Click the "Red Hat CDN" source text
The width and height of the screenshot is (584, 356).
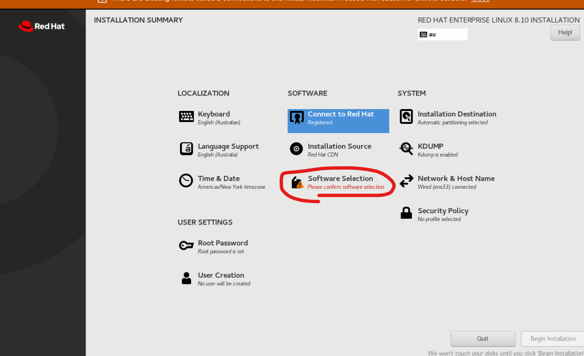tap(323, 155)
